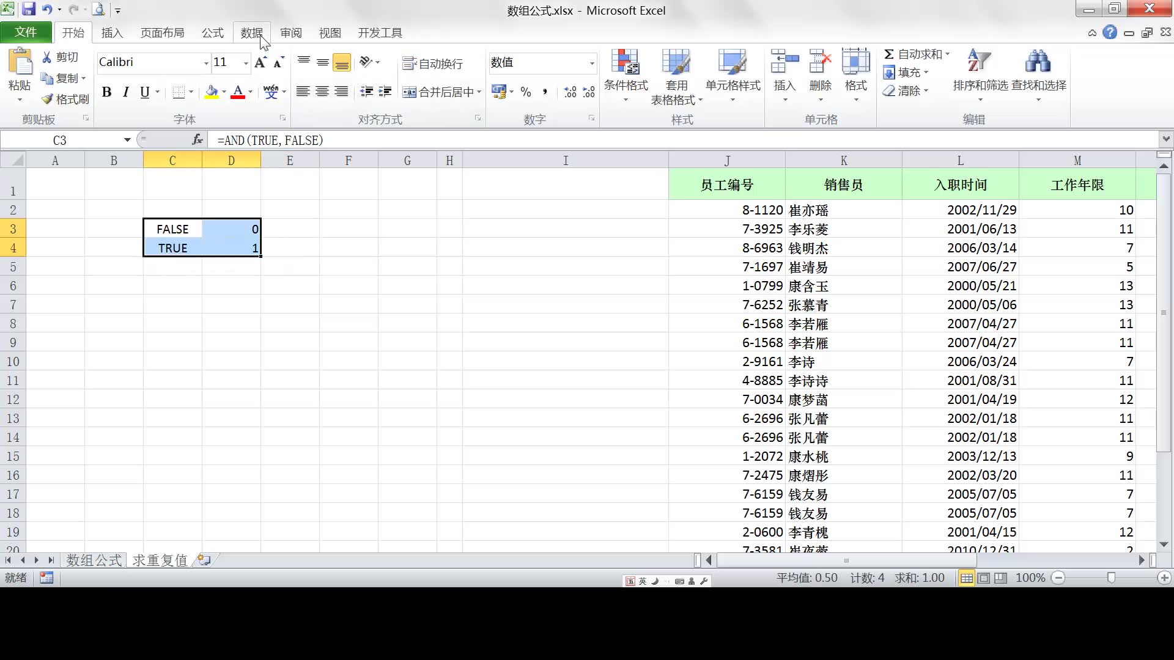Click the 求重复值 sheet tab
This screenshot has height=660, width=1174.
pos(159,559)
